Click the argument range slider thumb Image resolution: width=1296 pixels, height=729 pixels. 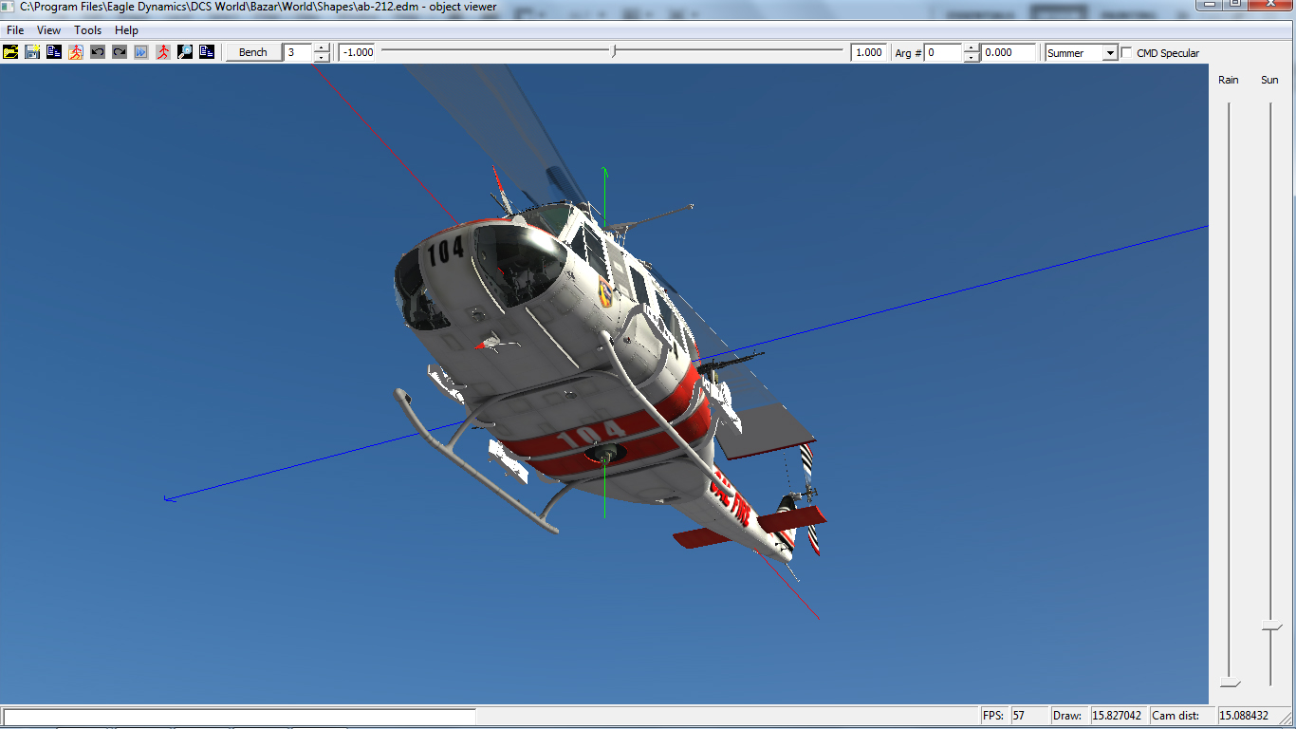(x=614, y=52)
